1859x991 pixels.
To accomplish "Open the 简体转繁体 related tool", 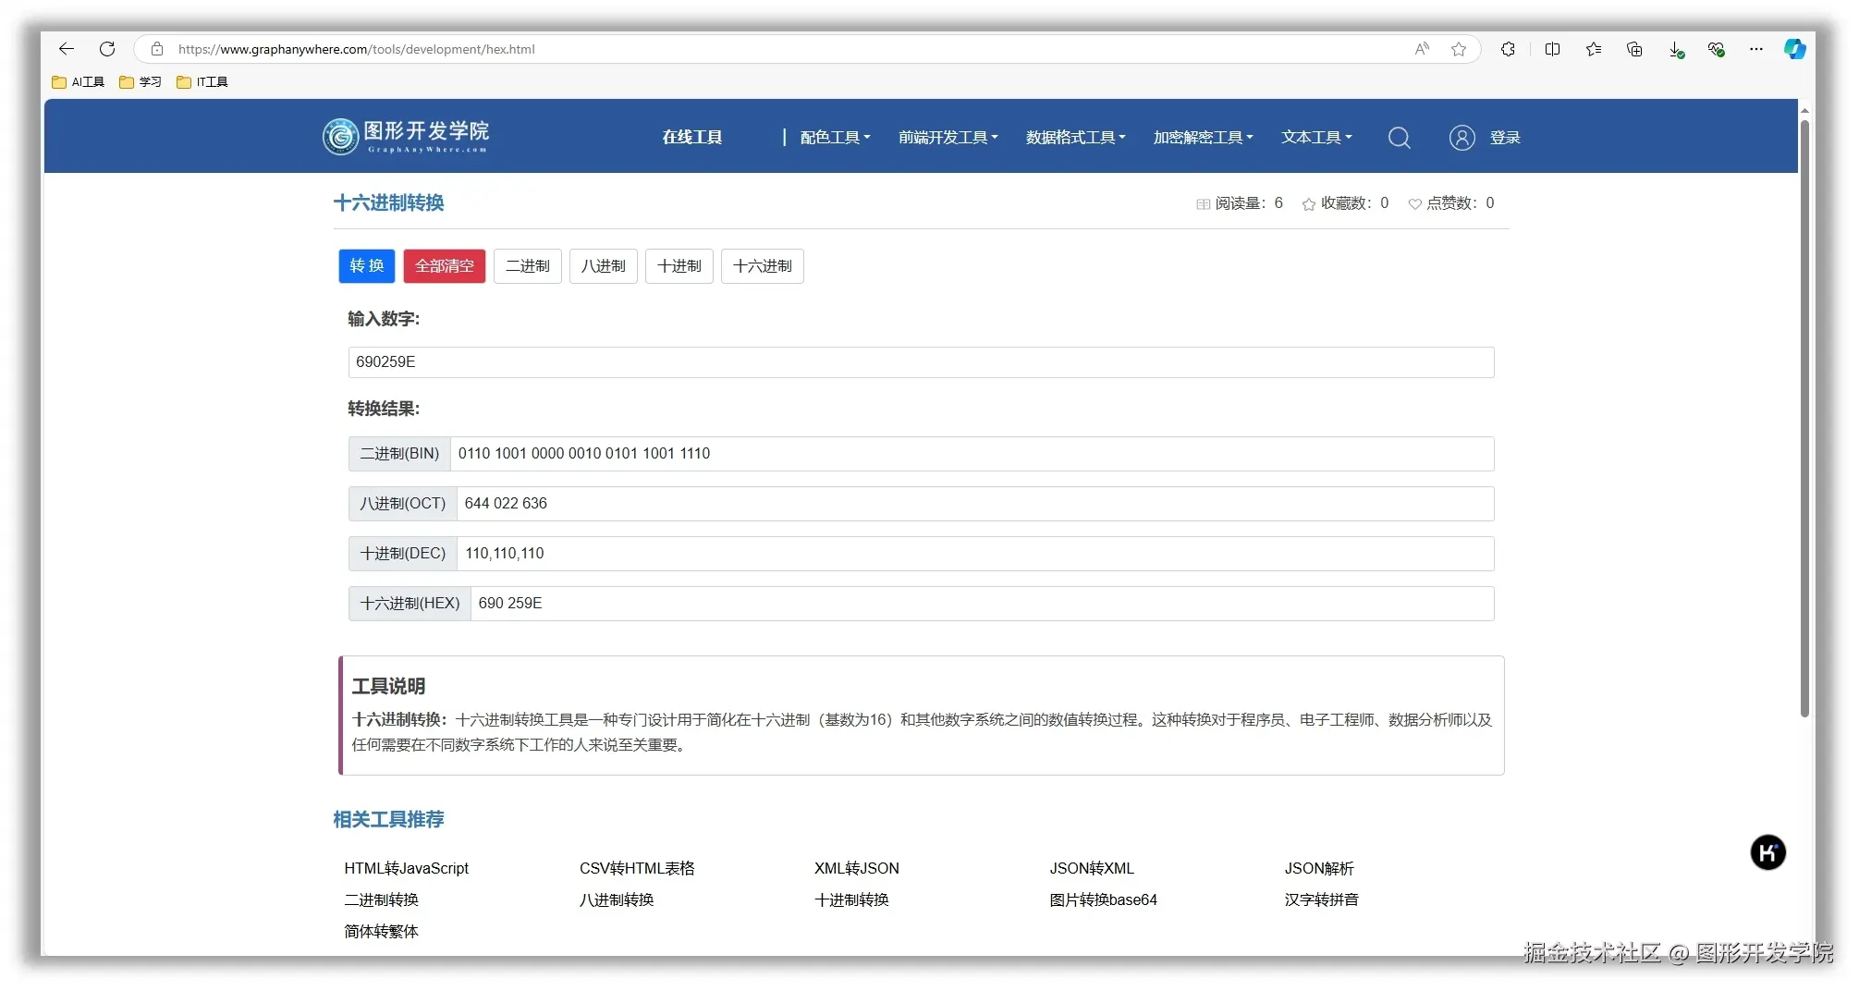I will coord(382,931).
